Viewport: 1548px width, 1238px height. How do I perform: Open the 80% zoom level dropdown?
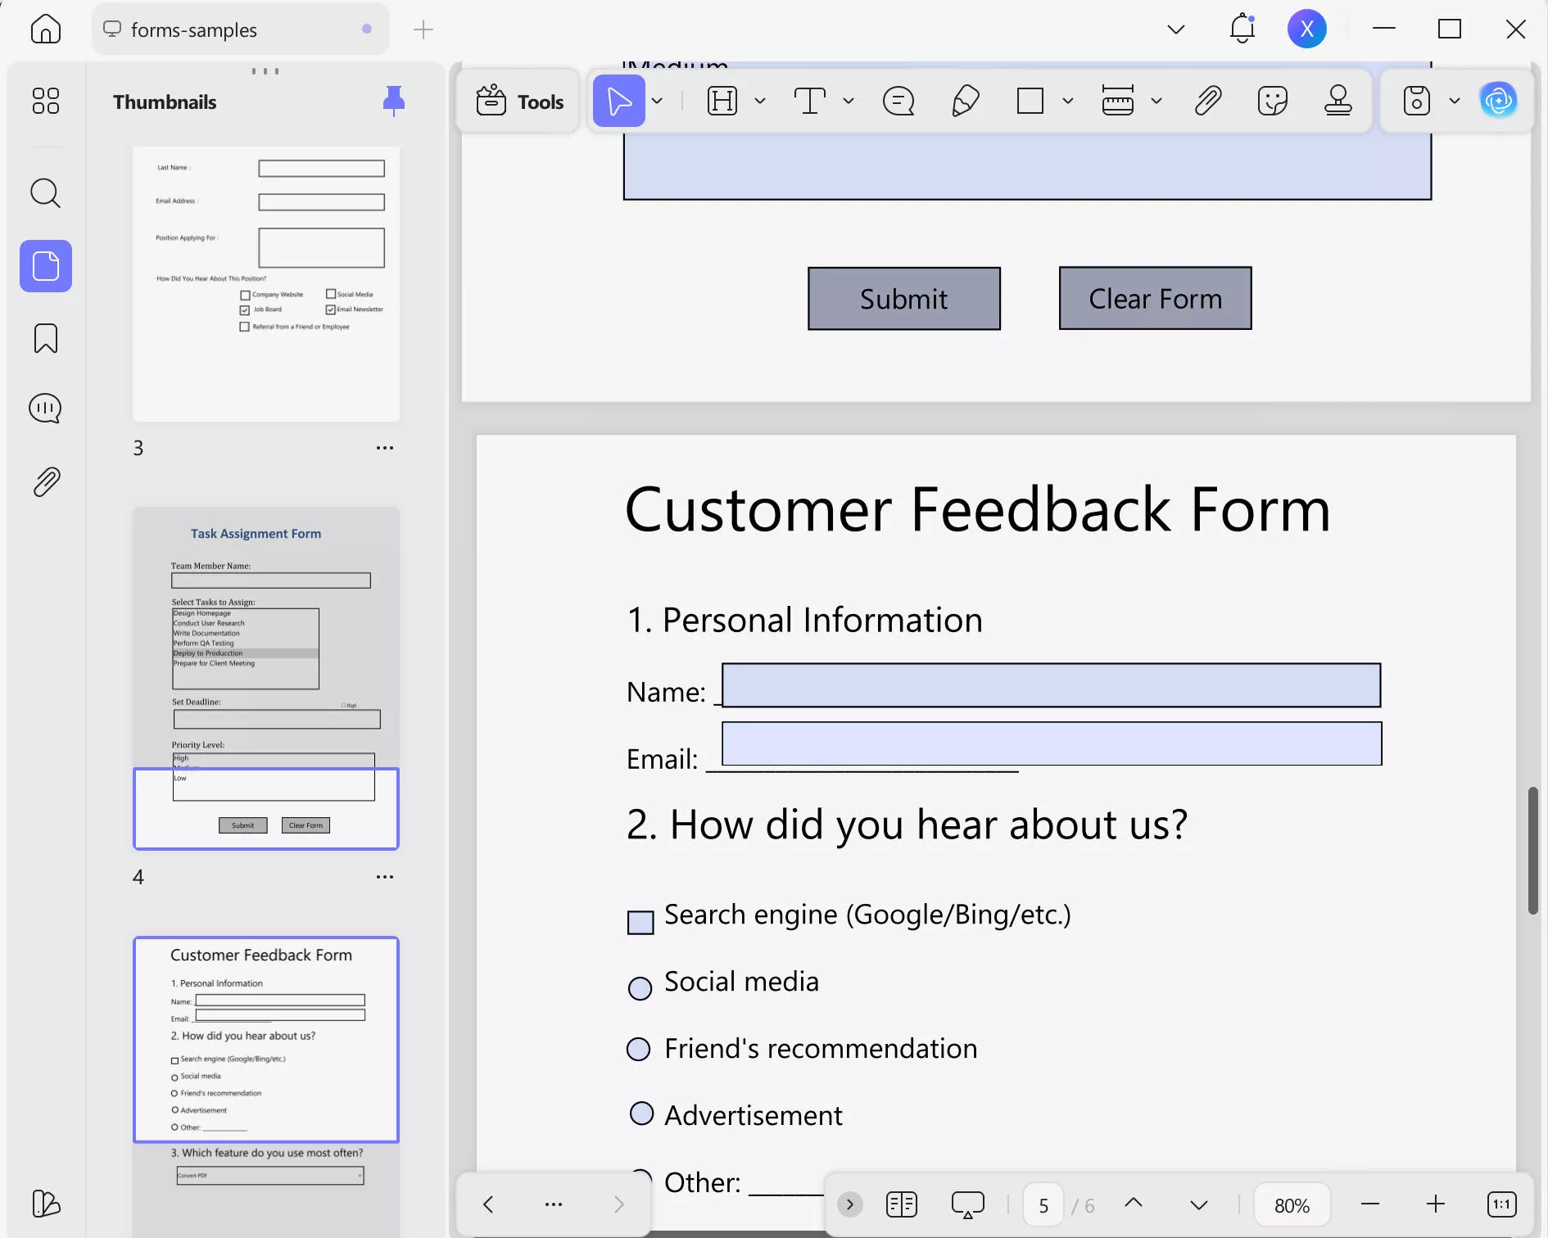pos(1291,1204)
